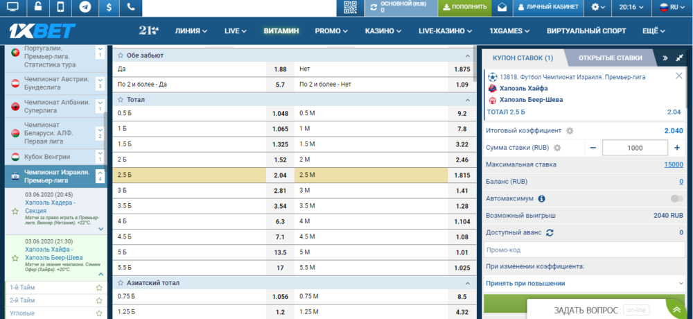
Task: Select odds 1.88 for Обе забьют Да
Action: [280, 69]
